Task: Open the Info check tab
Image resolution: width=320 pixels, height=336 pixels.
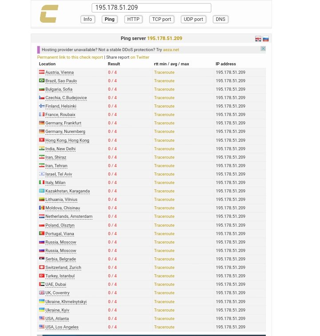Action: coord(88,19)
